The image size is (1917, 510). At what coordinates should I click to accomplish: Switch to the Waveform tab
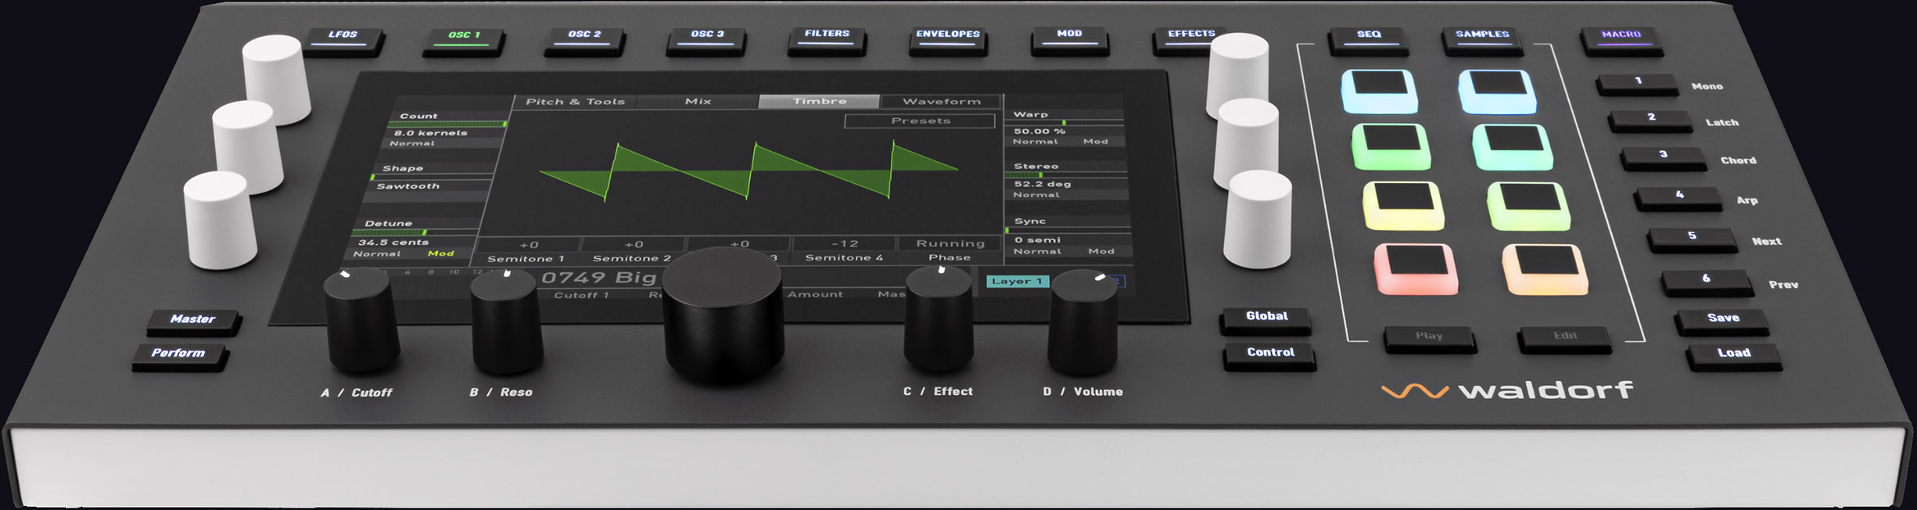click(941, 101)
